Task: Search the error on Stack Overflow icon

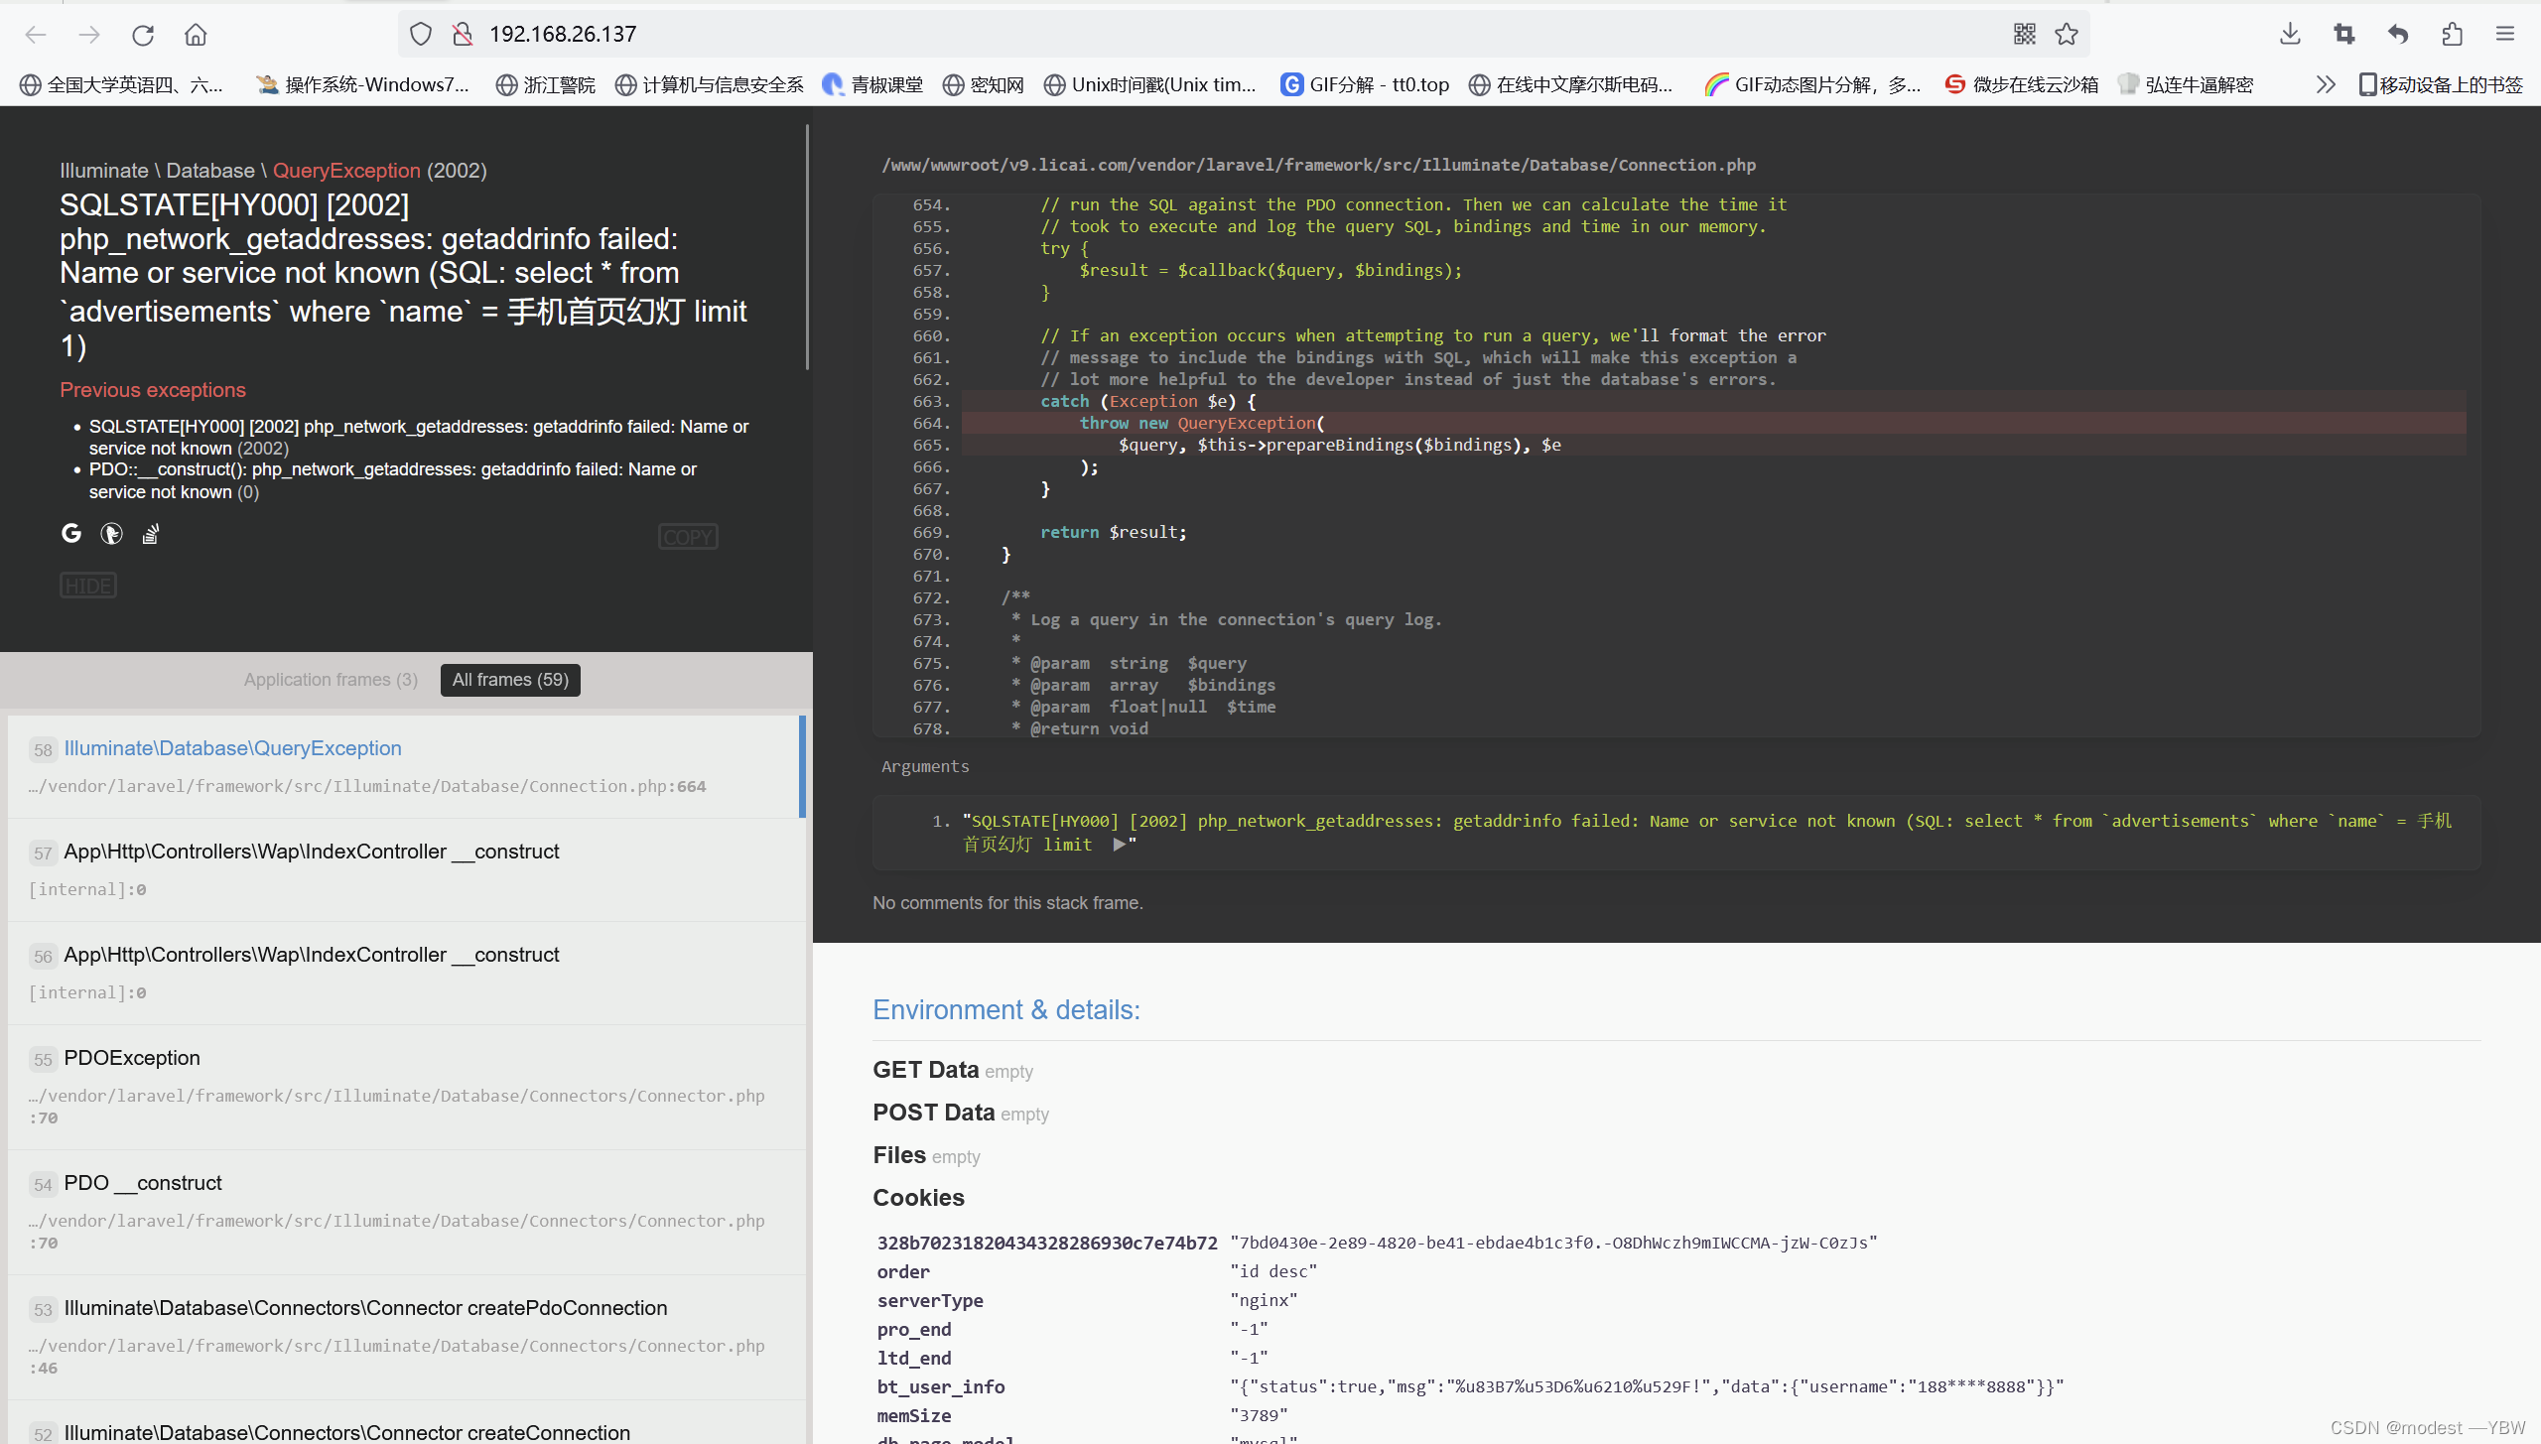Action: [150, 535]
